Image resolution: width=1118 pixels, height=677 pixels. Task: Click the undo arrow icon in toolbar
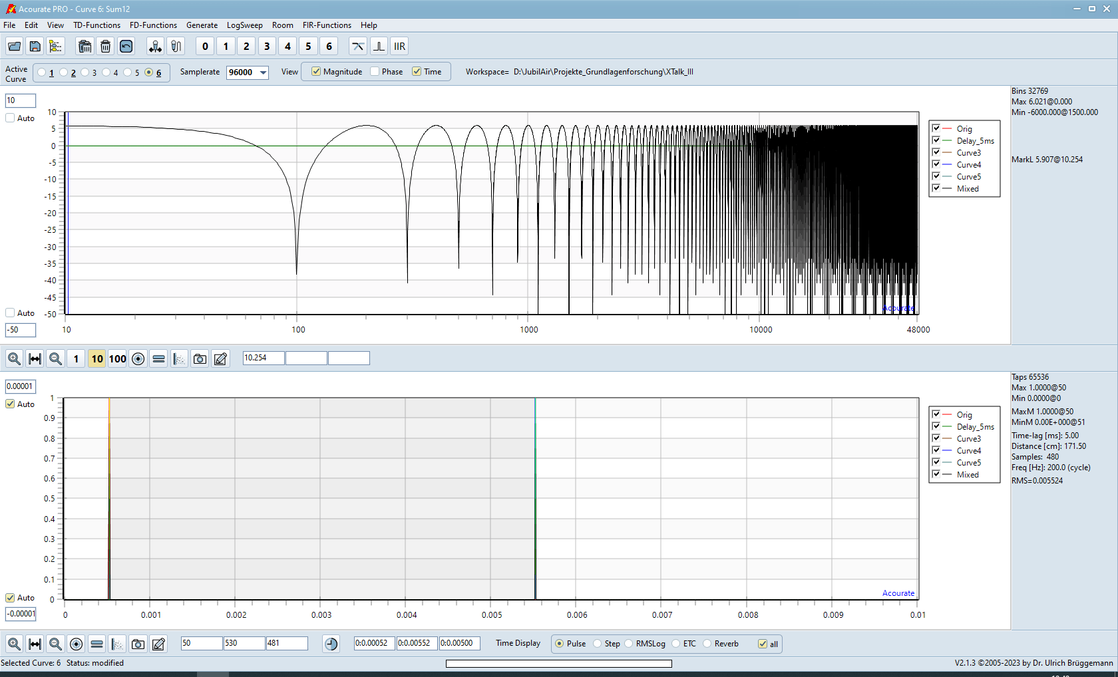[126, 46]
